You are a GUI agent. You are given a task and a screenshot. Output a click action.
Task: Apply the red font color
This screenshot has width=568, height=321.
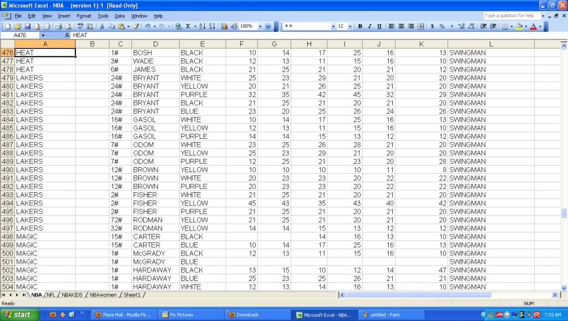tap(534, 26)
